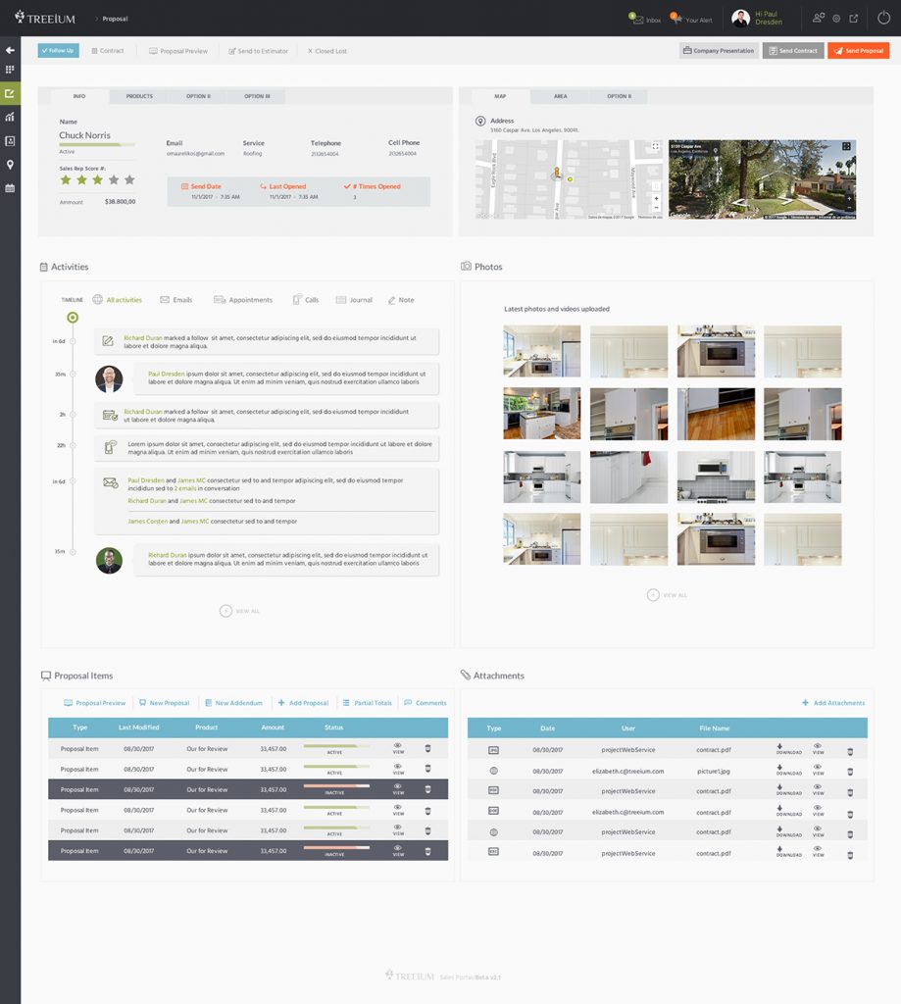The height and width of the screenshot is (1004, 901).
Task: Select the MAP tab
Action: tap(500, 96)
